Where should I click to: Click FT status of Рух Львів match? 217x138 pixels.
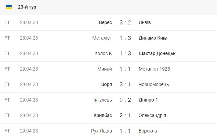[x=7, y=131]
